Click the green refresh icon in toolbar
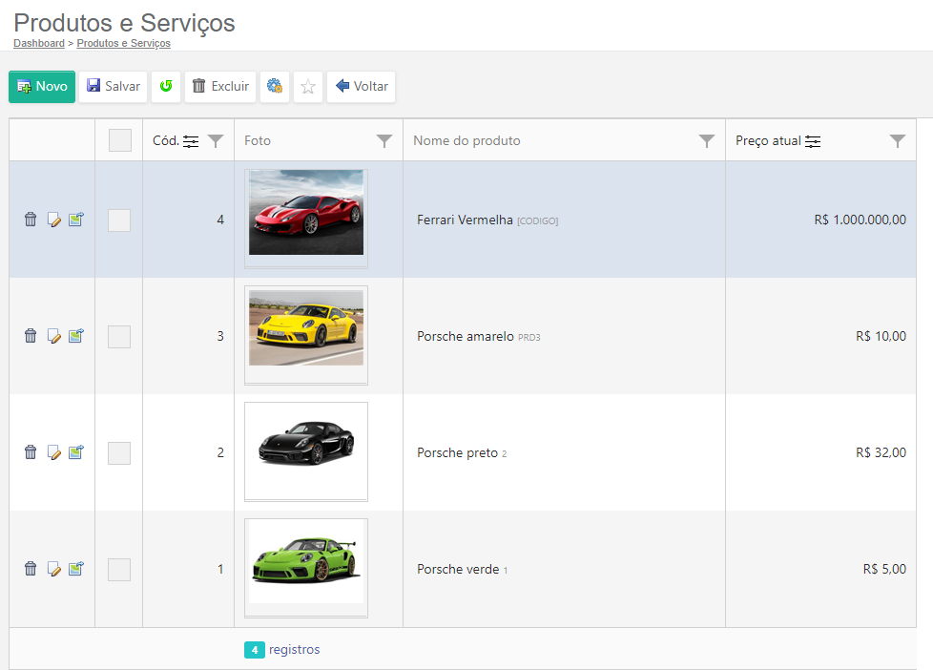The height and width of the screenshot is (670, 933). 166,87
